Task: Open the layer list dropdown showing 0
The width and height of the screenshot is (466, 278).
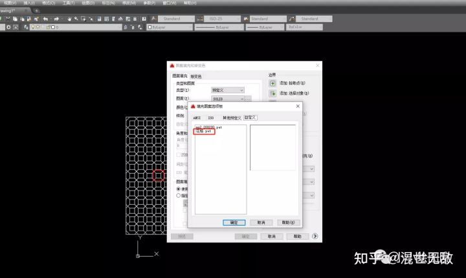Action: coord(76,27)
